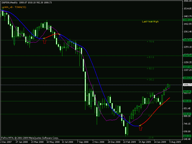Click the '13 Jul 2008' date label
Viewport: 192px width, 144px height.
point(68,142)
